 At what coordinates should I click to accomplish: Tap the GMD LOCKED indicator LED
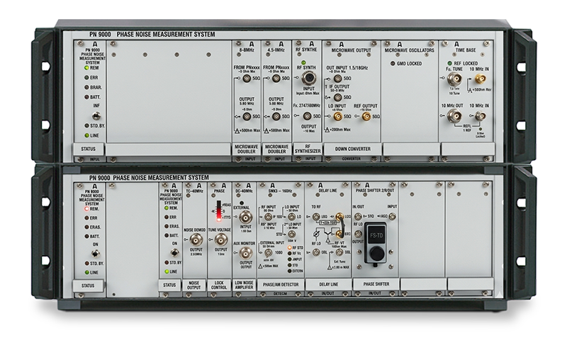(x=393, y=64)
